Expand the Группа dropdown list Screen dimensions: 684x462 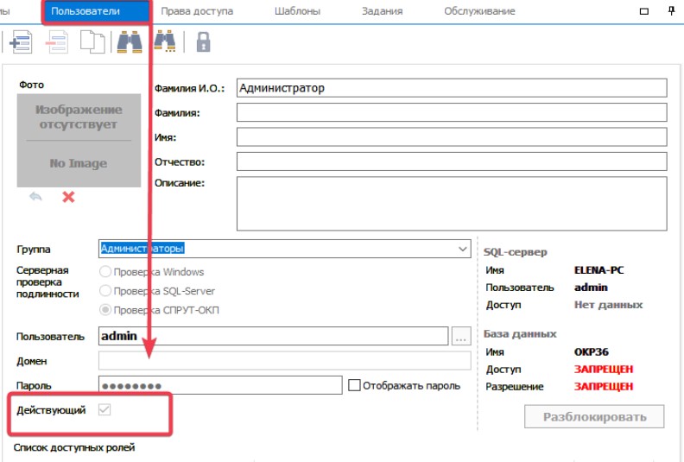[x=463, y=249]
